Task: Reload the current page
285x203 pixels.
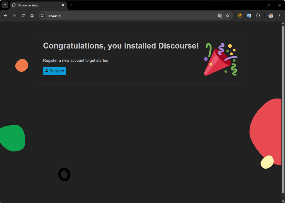Action: [x=23, y=16]
